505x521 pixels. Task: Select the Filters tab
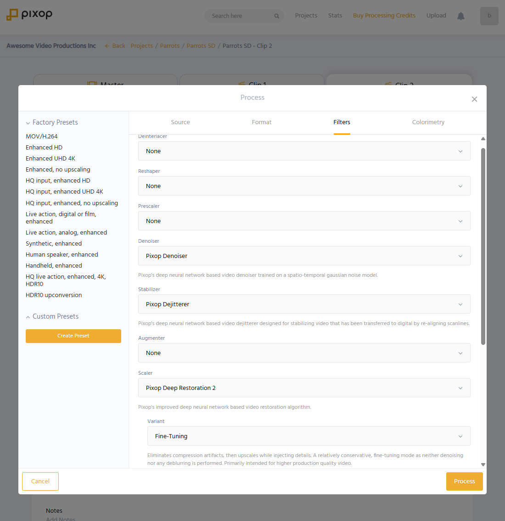(342, 122)
